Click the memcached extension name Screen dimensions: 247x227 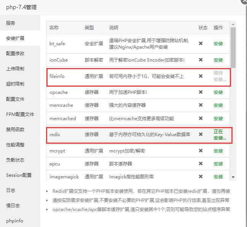63,118
